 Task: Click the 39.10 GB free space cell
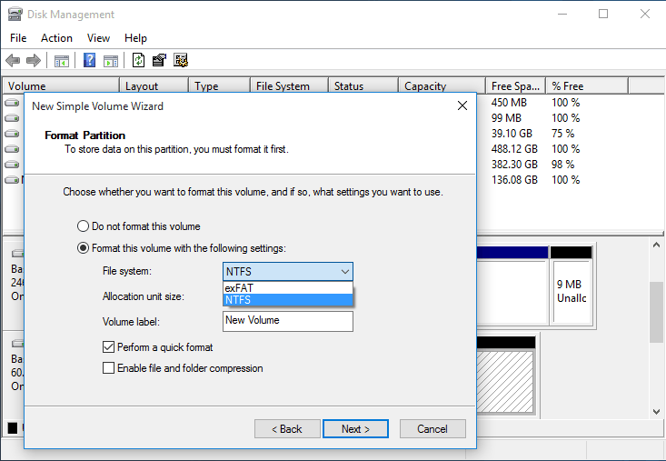(x=512, y=134)
